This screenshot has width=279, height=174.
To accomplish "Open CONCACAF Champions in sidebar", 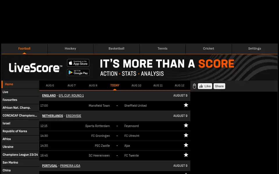I will point(20,116).
